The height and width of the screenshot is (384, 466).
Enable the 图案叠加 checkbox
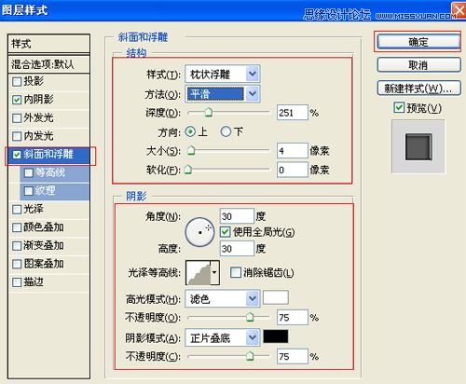click(17, 264)
